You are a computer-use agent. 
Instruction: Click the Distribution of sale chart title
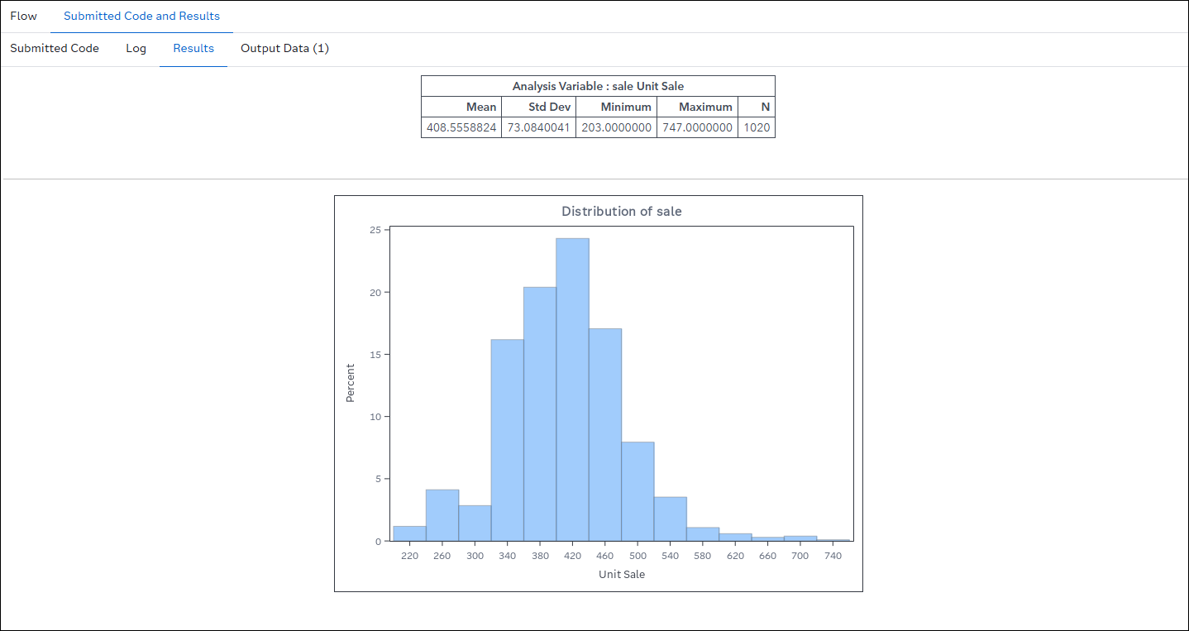pos(621,211)
